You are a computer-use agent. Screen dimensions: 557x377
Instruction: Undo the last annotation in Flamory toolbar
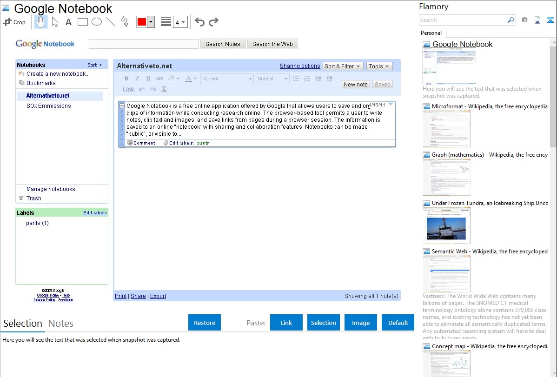[x=199, y=22]
